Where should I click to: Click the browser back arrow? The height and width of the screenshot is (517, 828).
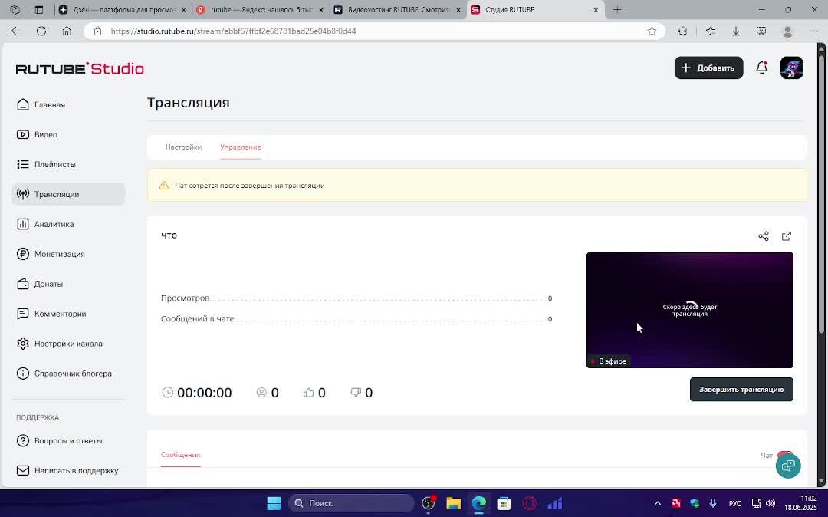pos(16,31)
